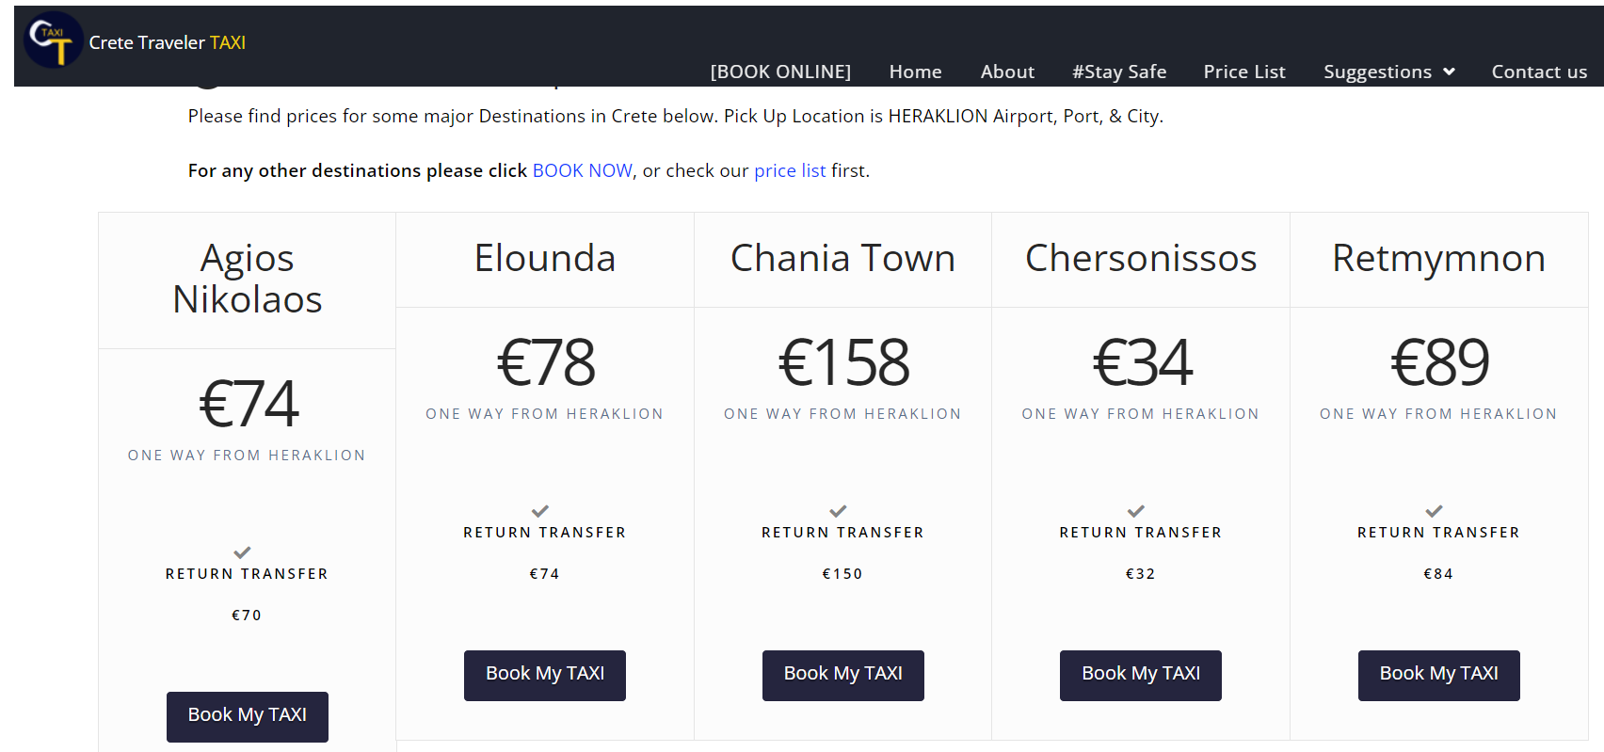Click the checkmark icon in the Retmymnon card

tap(1434, 511)
